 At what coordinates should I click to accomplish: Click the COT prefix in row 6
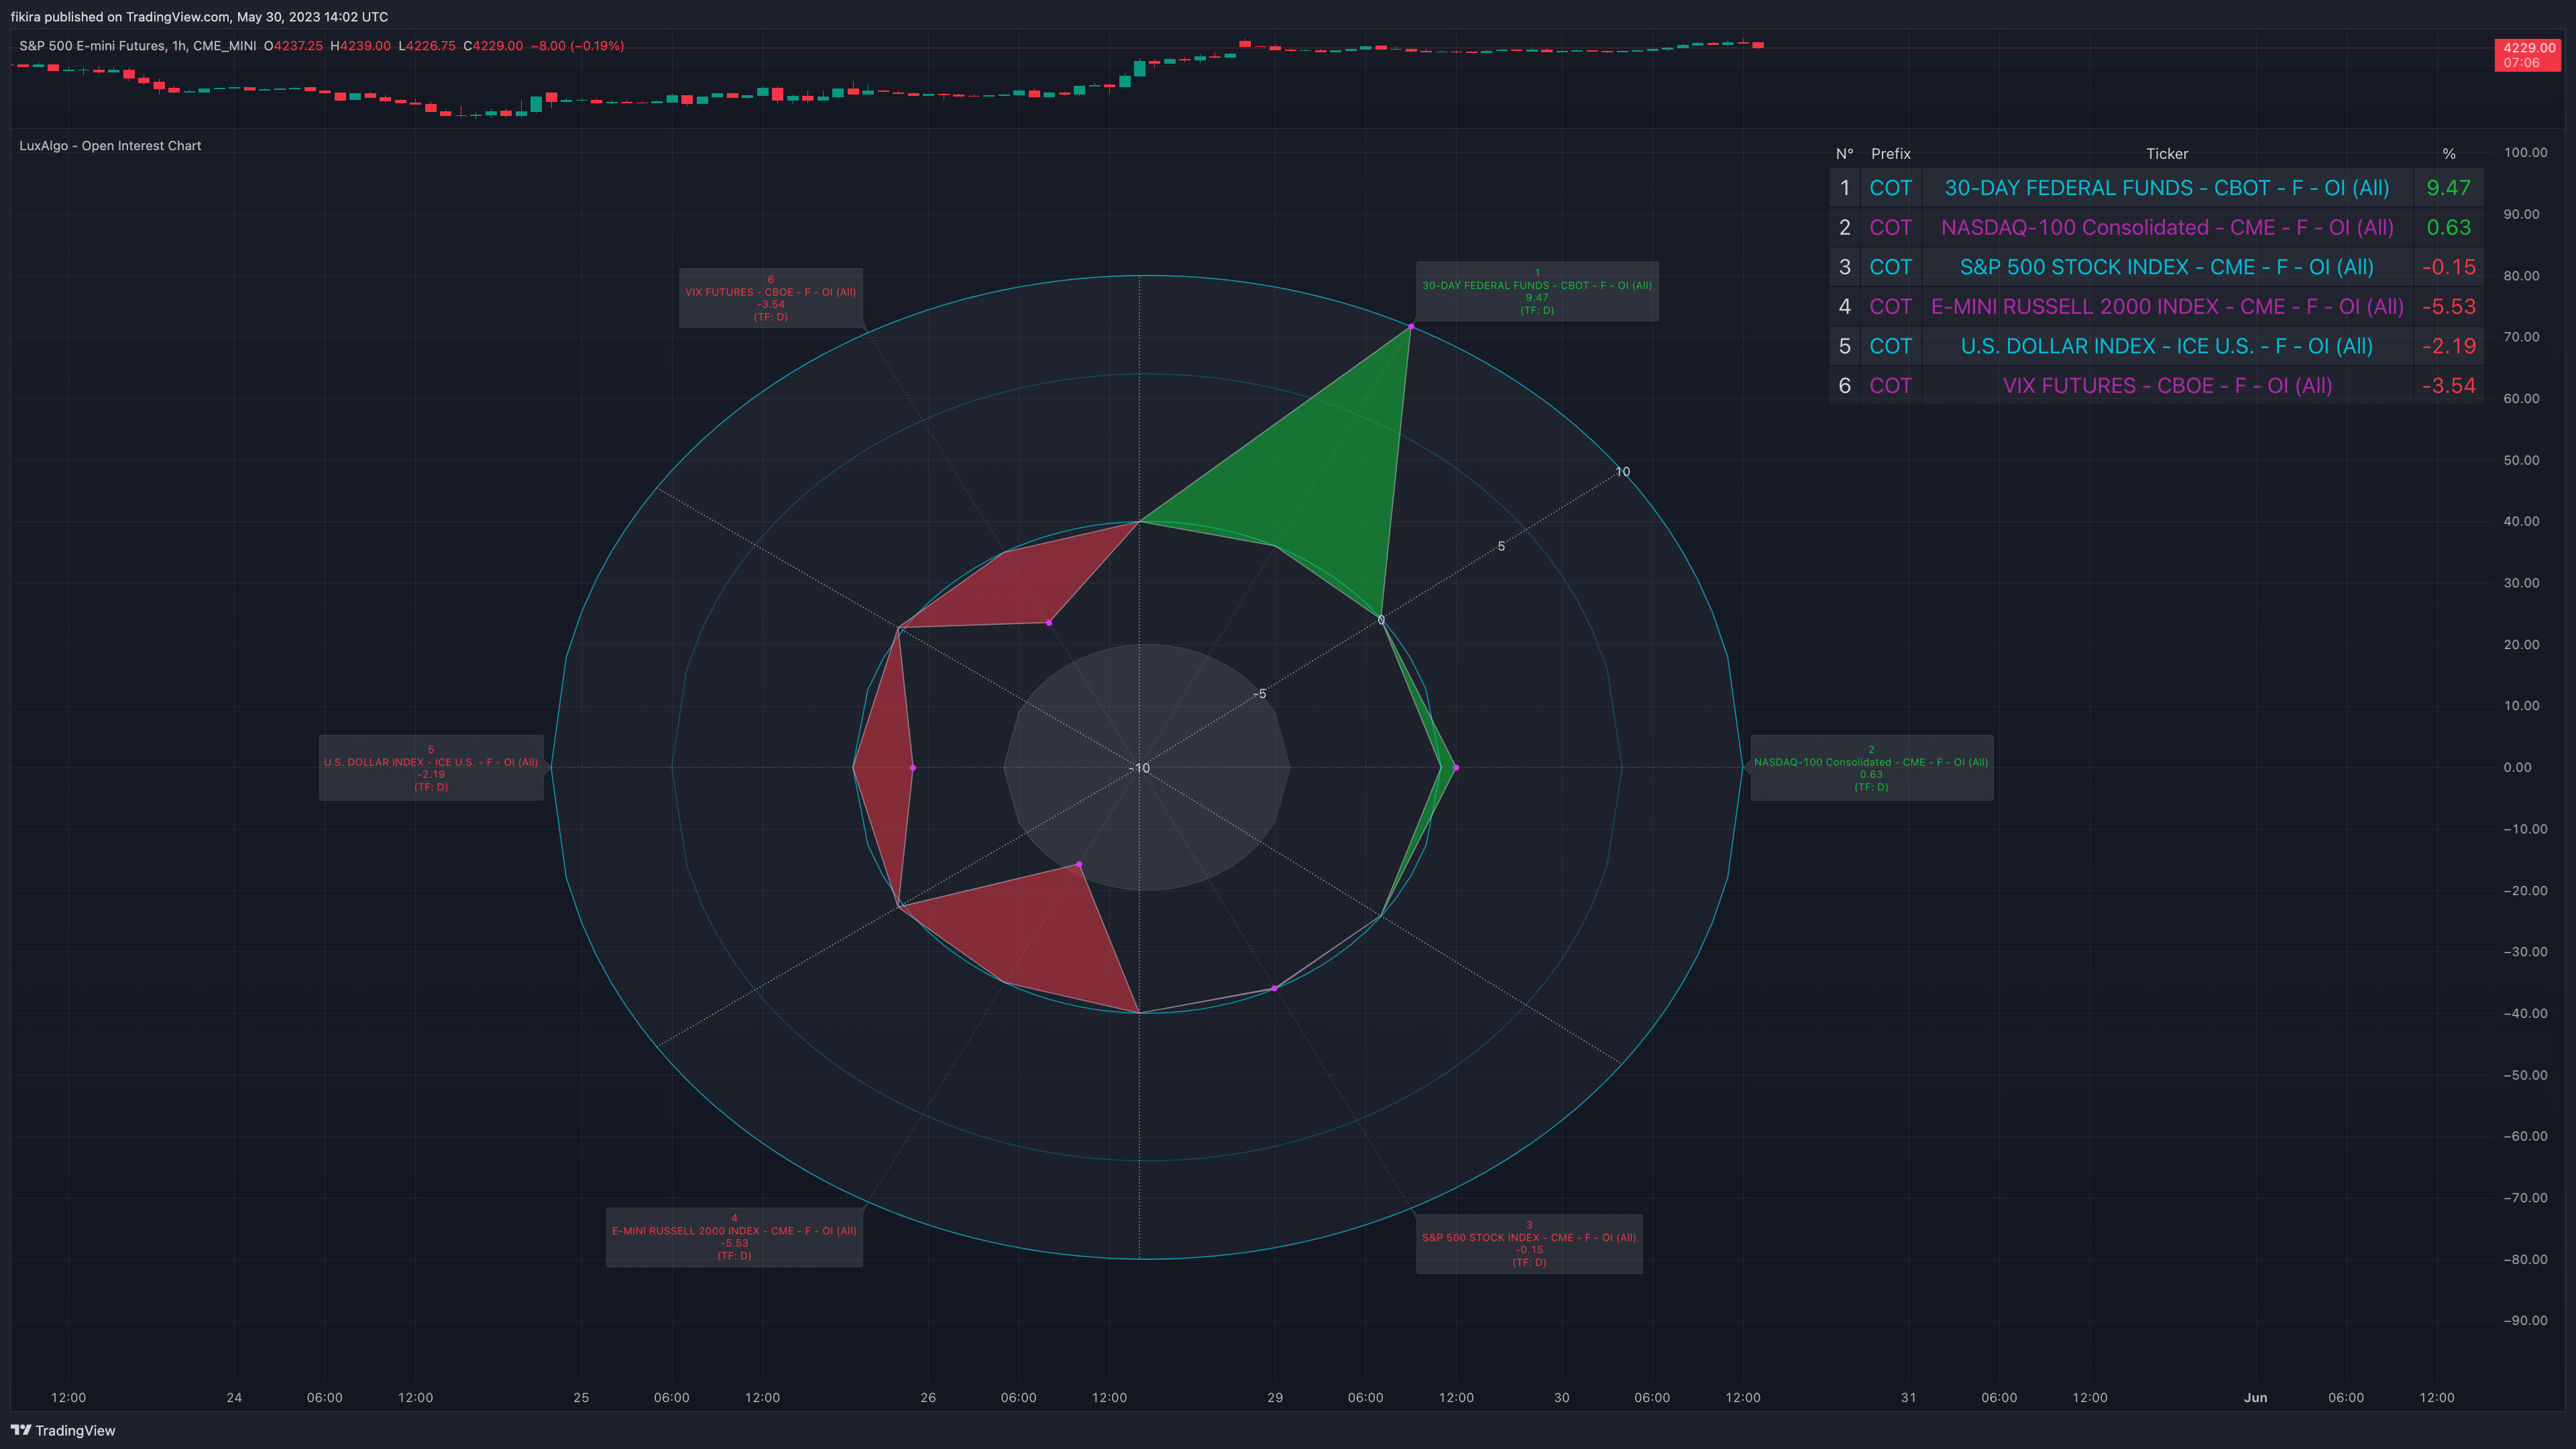(x=1890, y=386)
